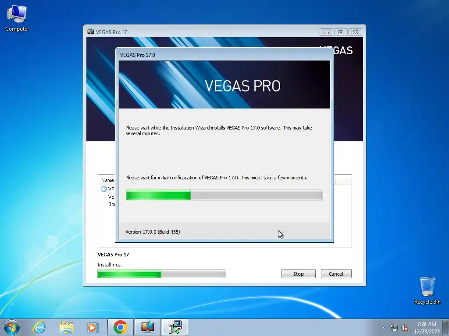Close the VEGAS Pro 17 window
This screenshot has height=336, width=449.
point(355,32)
